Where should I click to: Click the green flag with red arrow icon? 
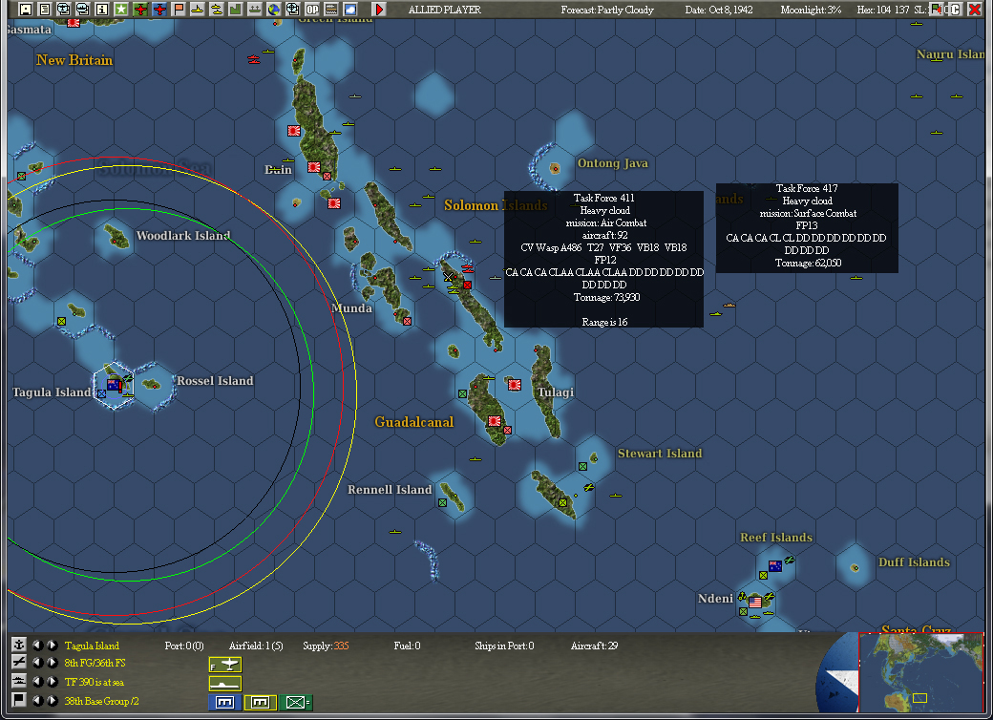(936, 10)
